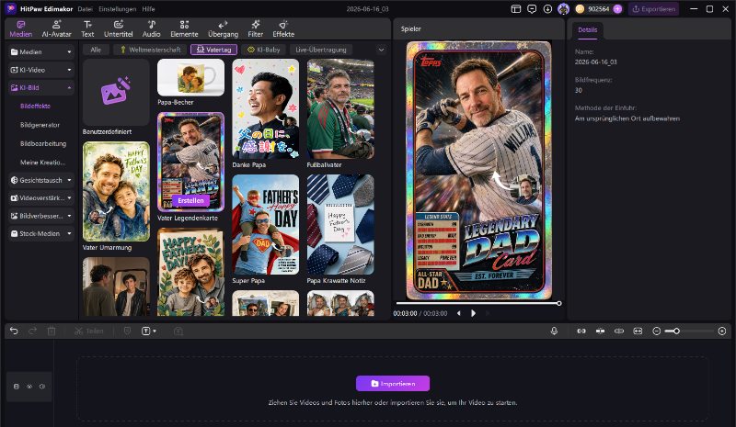The height and width of the screenshot is (427, 736).
Task: Click the marker shield icon in timeline toolbar
Action: click(127, 331)
